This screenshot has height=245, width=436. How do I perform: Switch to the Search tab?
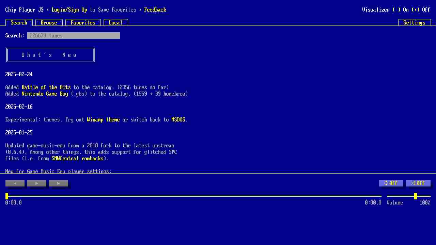coord(19,22)
